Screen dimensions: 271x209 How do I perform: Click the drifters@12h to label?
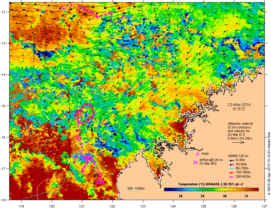click(211, 160)
